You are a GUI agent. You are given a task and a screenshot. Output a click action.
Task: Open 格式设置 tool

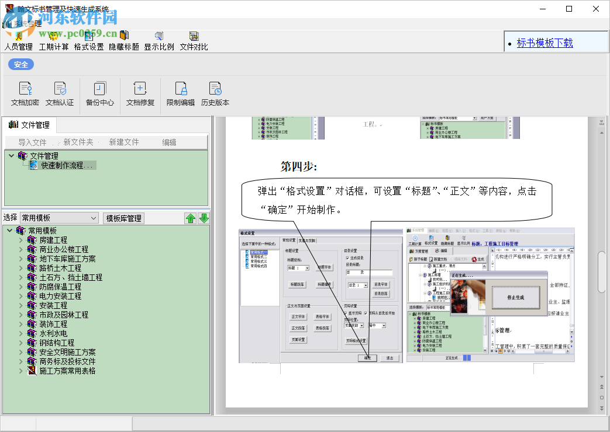tap(89, 41)
